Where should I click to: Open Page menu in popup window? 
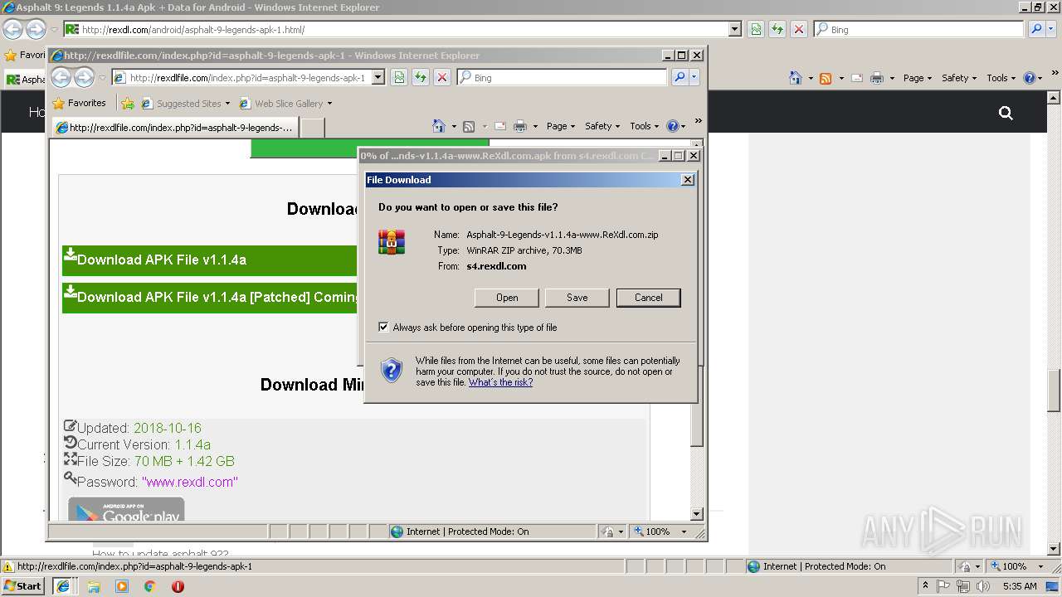[561, 126]
